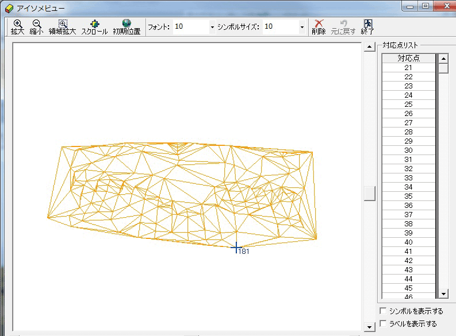Click the 対応点 column header
The width and height of the screenshot is (456, 336).
point(408,58)
